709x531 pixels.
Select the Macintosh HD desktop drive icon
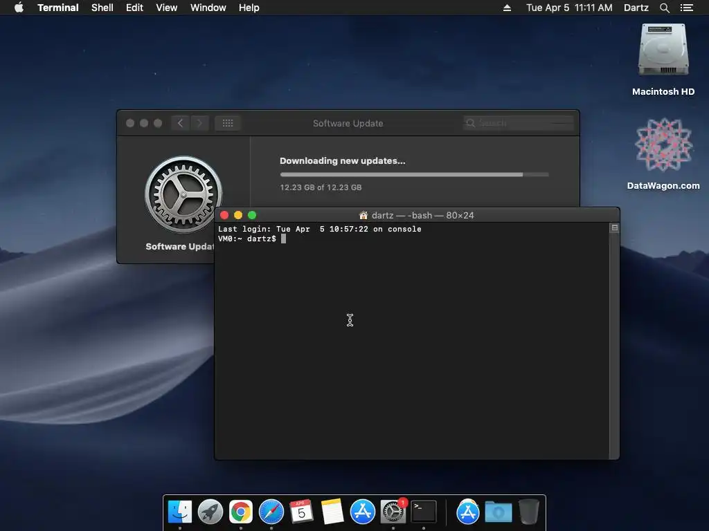pos(663,50)
